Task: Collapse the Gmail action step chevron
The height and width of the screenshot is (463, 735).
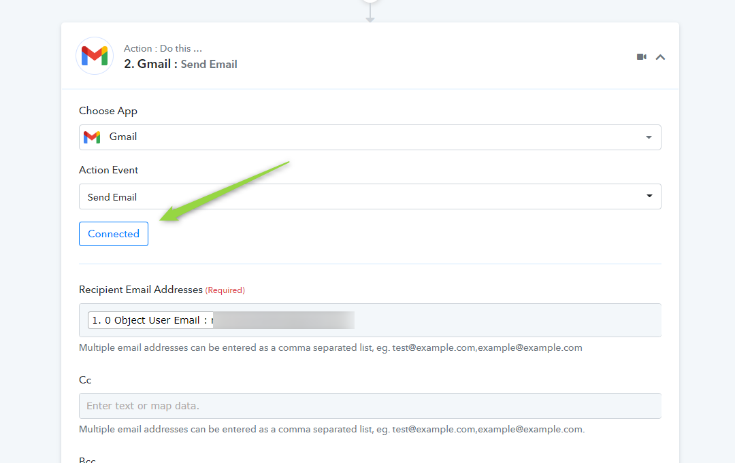Action: [660, 57]
